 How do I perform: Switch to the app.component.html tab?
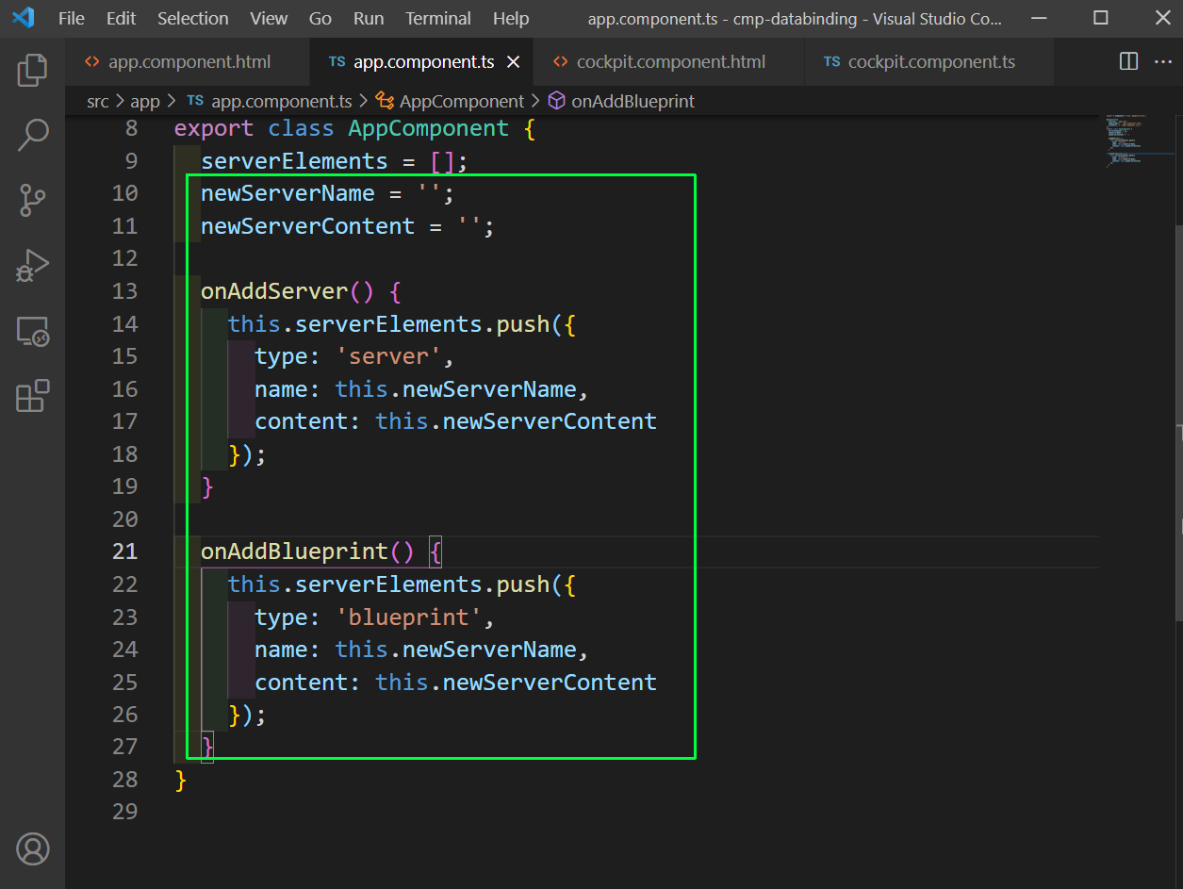(188, 62)
